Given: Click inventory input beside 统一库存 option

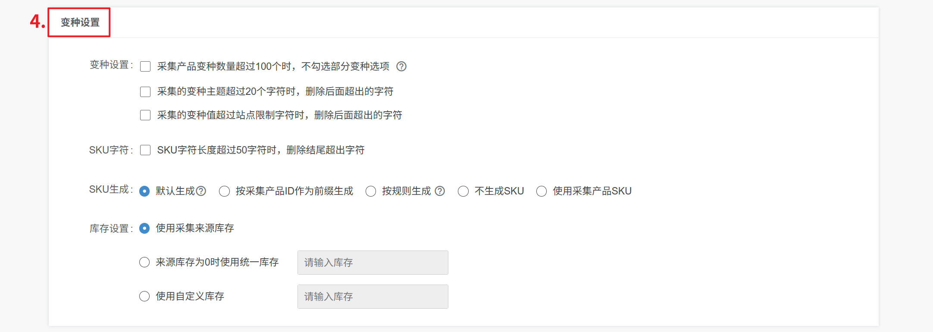Looking at the screenshot, I should pos(373,263).
